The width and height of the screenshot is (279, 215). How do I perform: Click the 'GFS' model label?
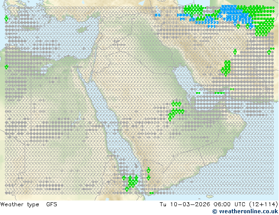51,204
